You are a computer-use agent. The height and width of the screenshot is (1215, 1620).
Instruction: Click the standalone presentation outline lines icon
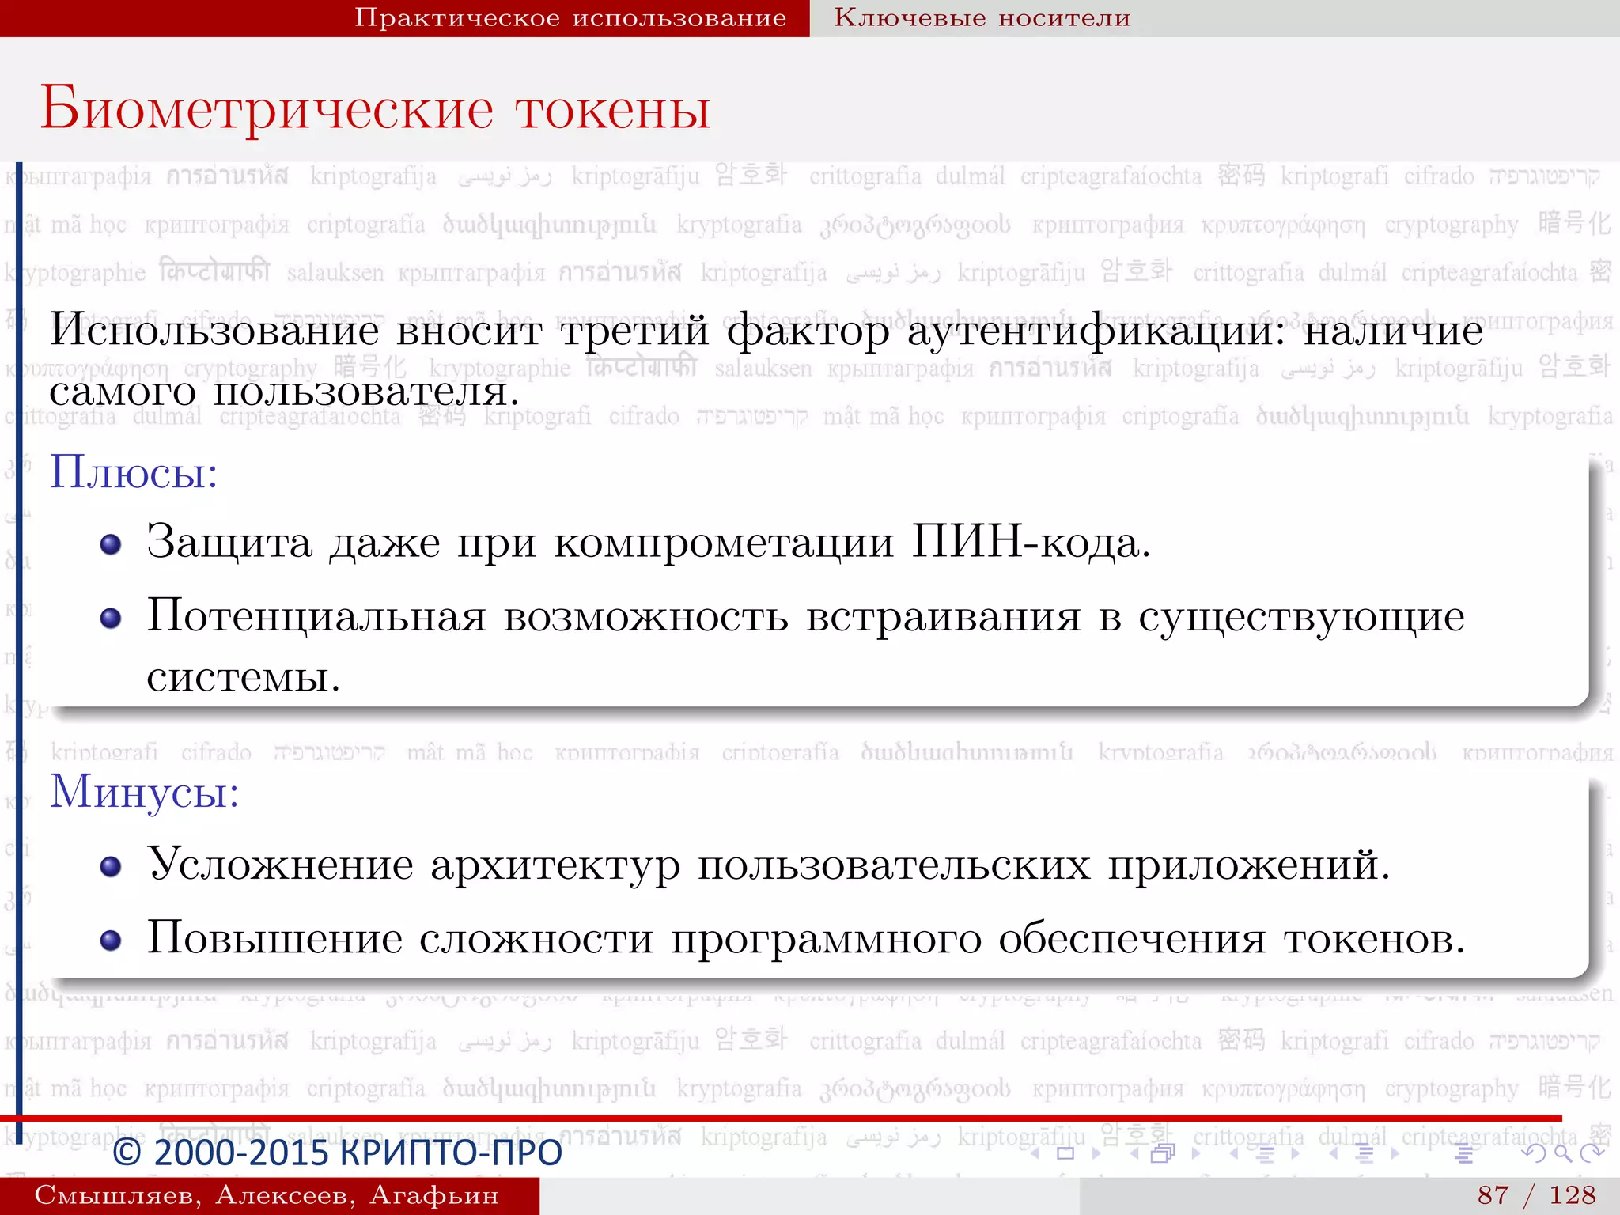click(x=1463, y=1153)
